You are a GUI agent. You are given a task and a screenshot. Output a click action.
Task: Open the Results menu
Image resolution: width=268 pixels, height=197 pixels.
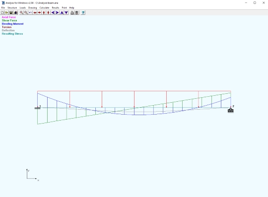pyautogui.click(x=56, y=7)
